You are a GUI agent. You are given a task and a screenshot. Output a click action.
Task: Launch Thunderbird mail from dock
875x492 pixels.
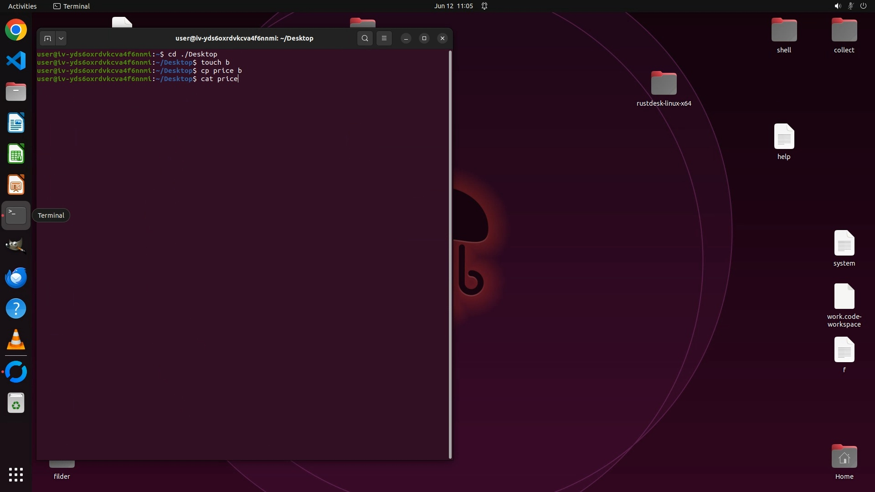pyautogui.click(x=16, y=277)
